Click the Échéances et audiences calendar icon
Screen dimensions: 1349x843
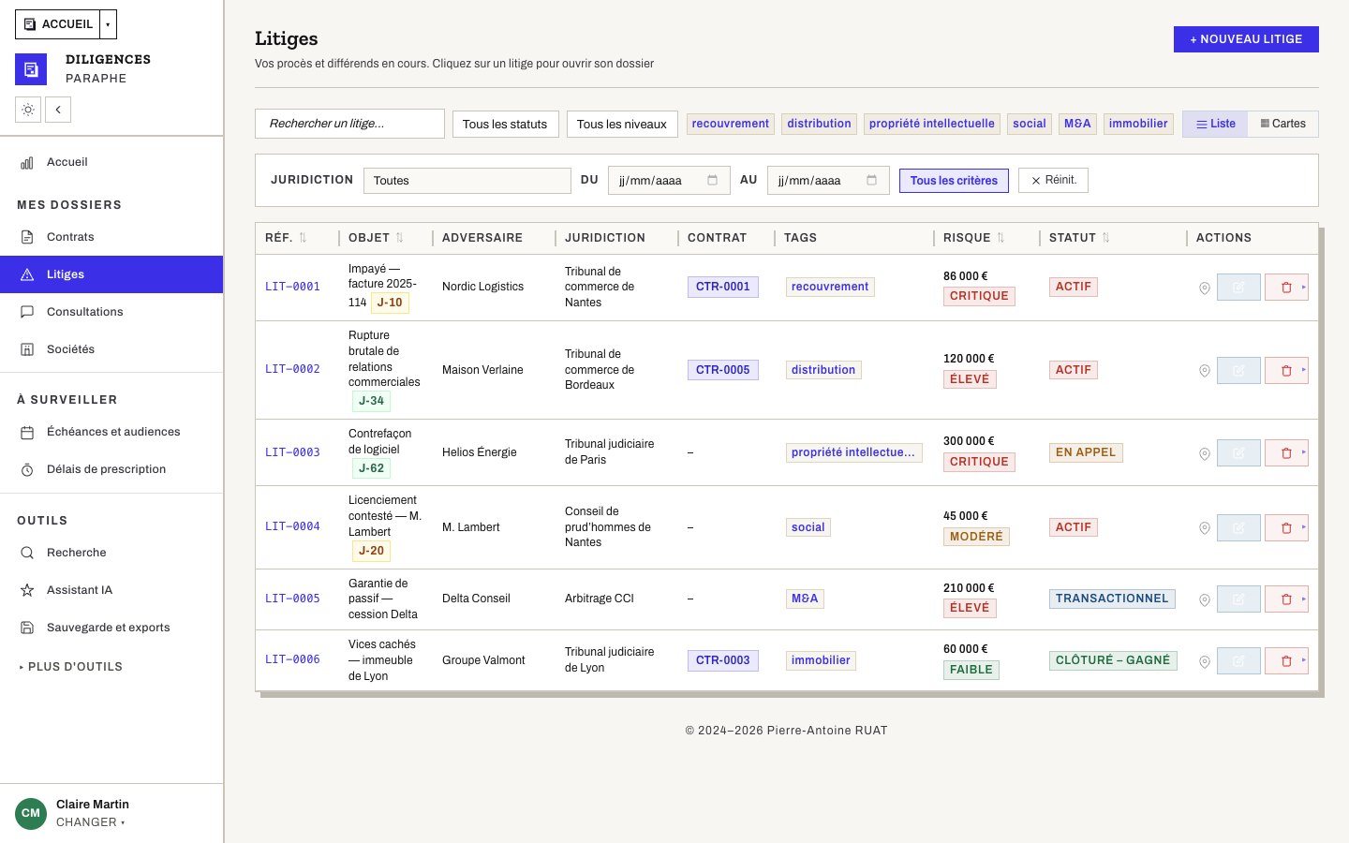point(27,432)
